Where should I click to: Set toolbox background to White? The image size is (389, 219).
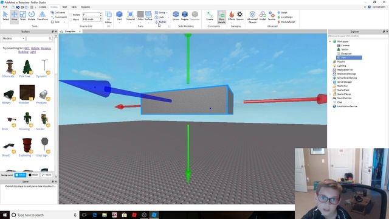[20, 175]
